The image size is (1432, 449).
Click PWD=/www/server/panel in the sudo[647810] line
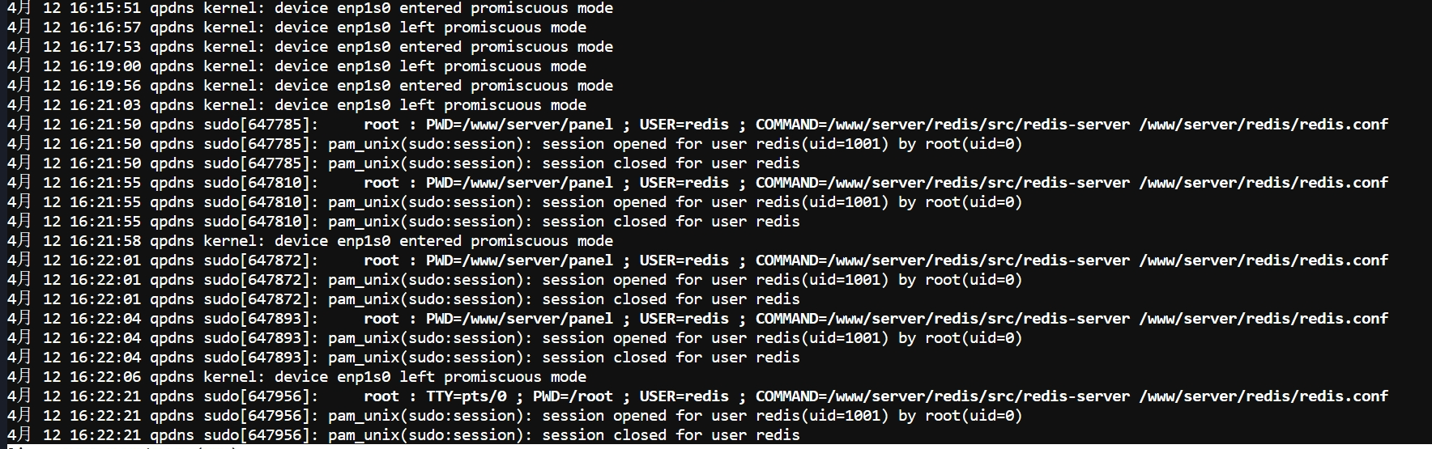pyautogui.click(x=519, y=183)
